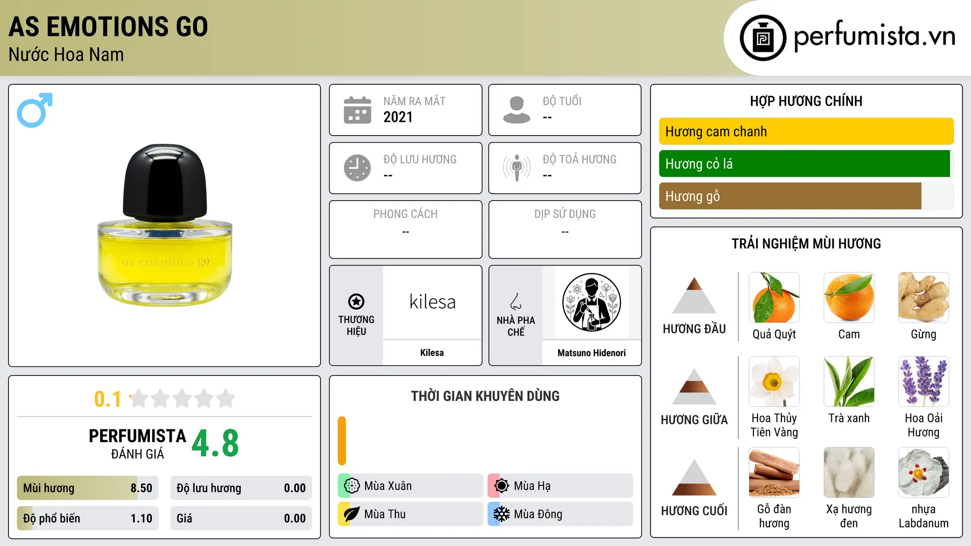This screenshot has height=546, width=971.
Task: Click the 0.1 user rating value
Action: point(108,399)
